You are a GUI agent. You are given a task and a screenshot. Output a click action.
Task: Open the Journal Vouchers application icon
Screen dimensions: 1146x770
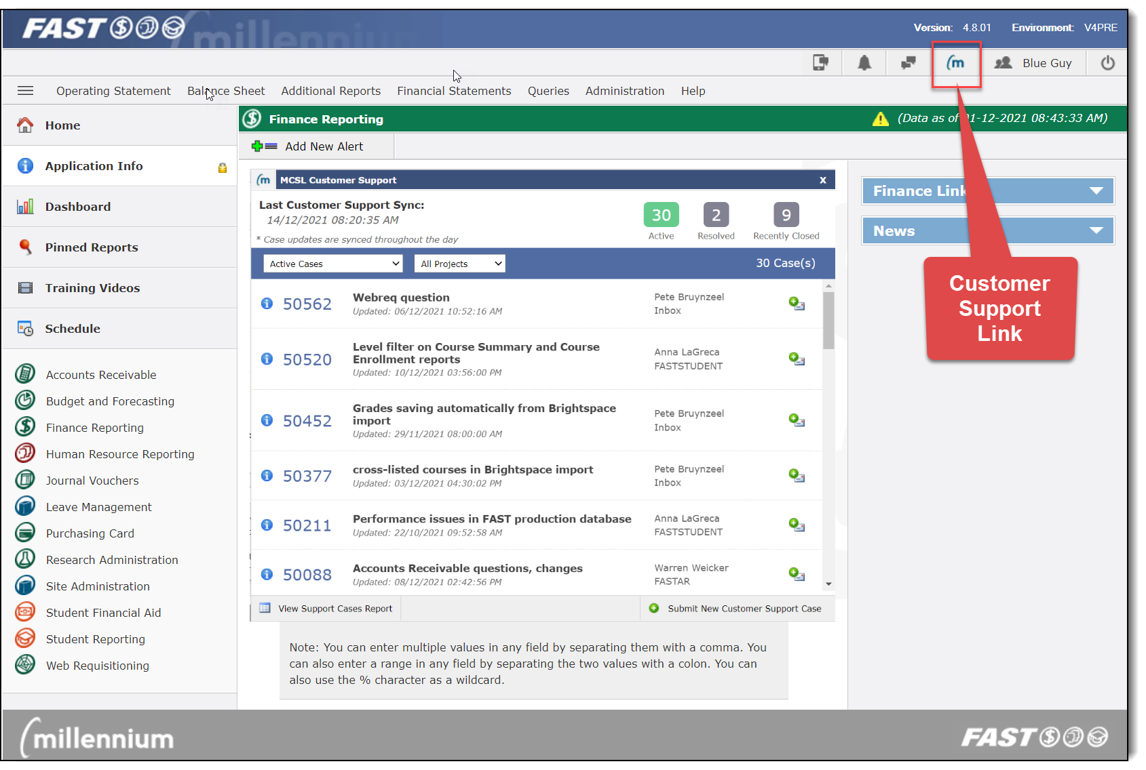coord(25,481)
